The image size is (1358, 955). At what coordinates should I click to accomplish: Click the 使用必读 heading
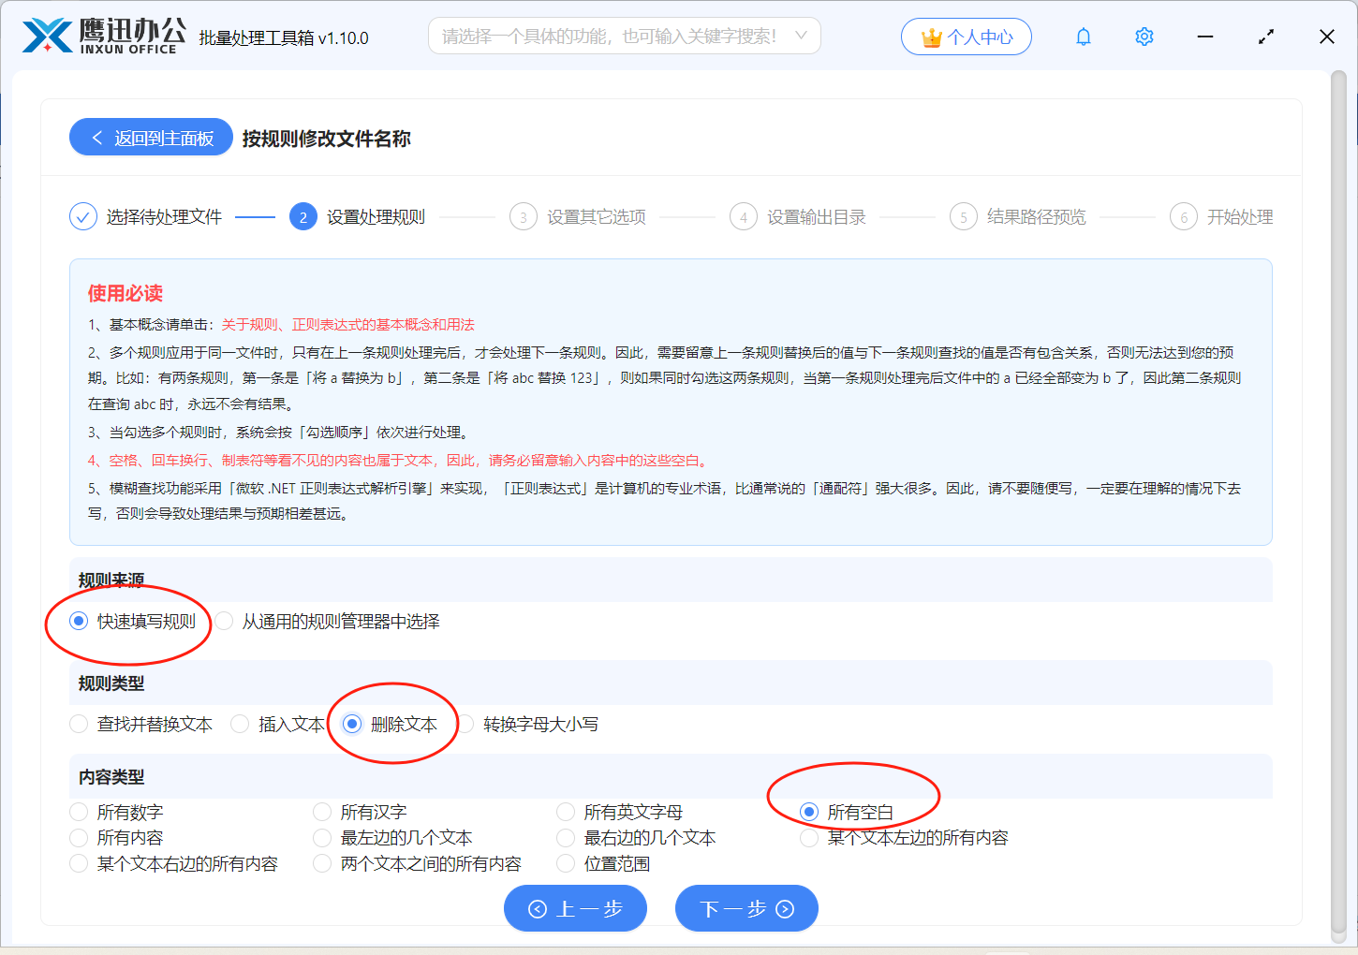[x=125, y=293]
